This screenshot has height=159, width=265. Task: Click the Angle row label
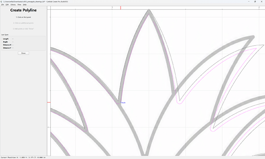tap(5, 42)
